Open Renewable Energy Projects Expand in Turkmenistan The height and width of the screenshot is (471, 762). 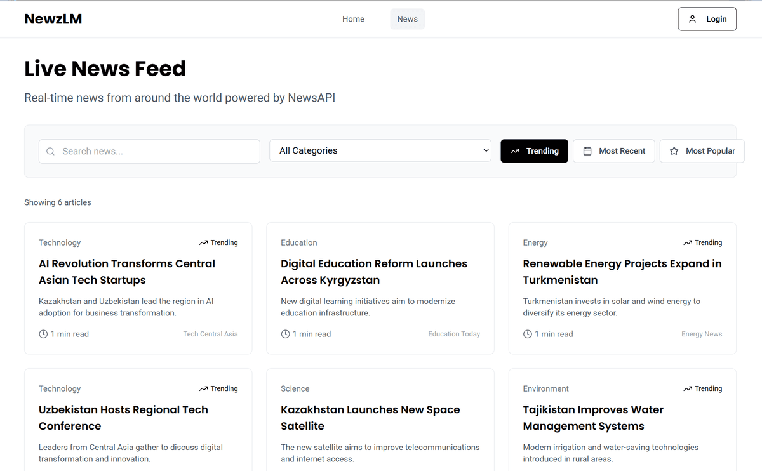click(x=622, y=272)
